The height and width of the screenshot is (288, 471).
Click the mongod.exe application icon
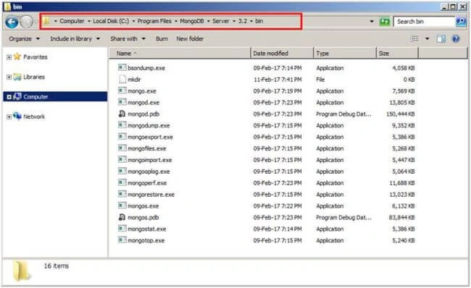pyautogui.click(x=122, y=102)
